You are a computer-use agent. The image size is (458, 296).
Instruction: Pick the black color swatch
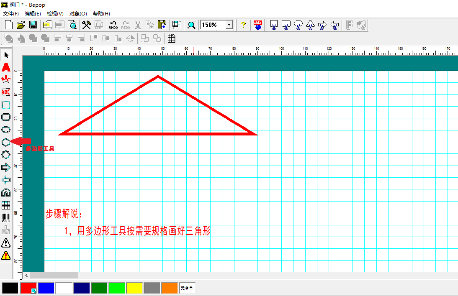(x=10, y=288)
